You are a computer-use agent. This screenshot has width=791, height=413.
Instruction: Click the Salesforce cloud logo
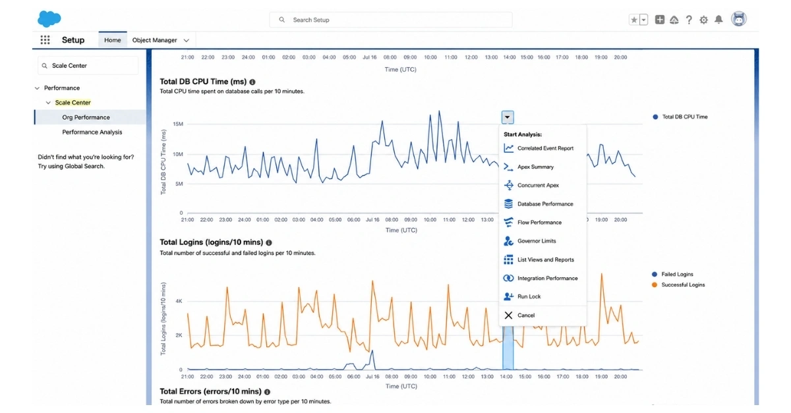(x=49, y=19)
